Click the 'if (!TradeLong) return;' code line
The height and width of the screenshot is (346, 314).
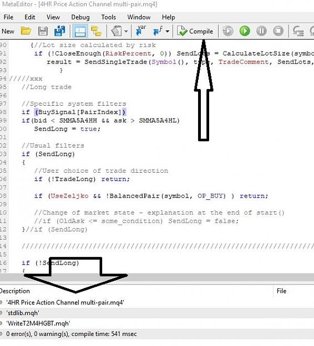point(82,179)
